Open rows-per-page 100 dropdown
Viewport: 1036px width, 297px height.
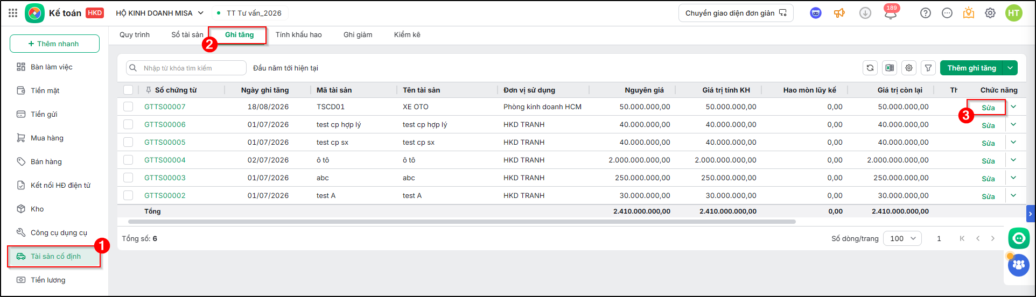[x=902, y=238]
